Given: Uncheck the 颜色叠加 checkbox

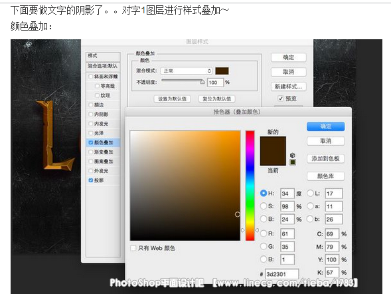Looking at the screenshot, I should pos(91,142).
